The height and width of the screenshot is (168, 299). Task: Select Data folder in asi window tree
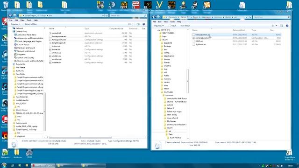click(x=170, y=134)
